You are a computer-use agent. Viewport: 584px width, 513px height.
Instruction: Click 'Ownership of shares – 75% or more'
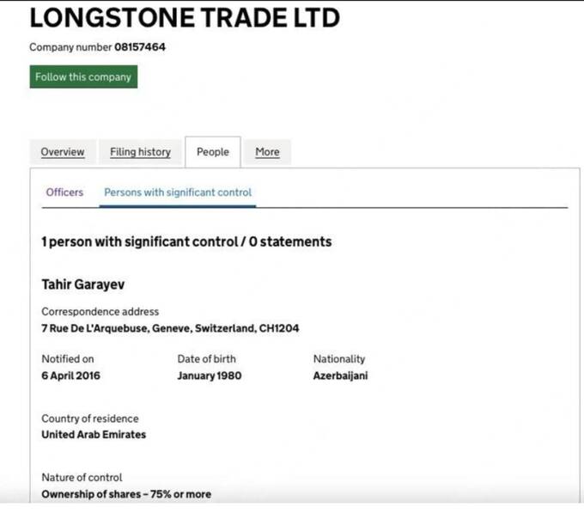(x=126, y=494)
